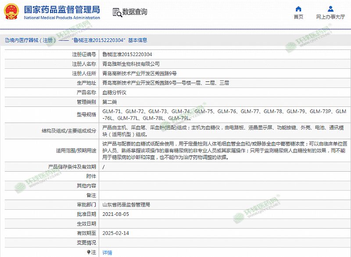Click the 网上办事大厅 person icon
351x257 pixels.
click(330, 9)
